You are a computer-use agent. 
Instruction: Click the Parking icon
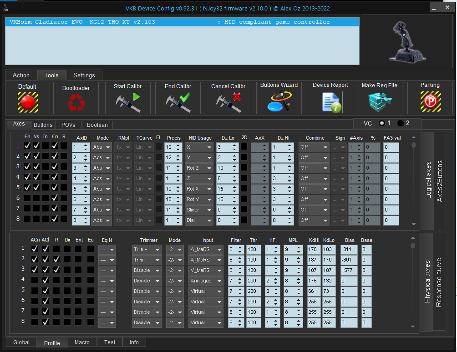point(430,102)
